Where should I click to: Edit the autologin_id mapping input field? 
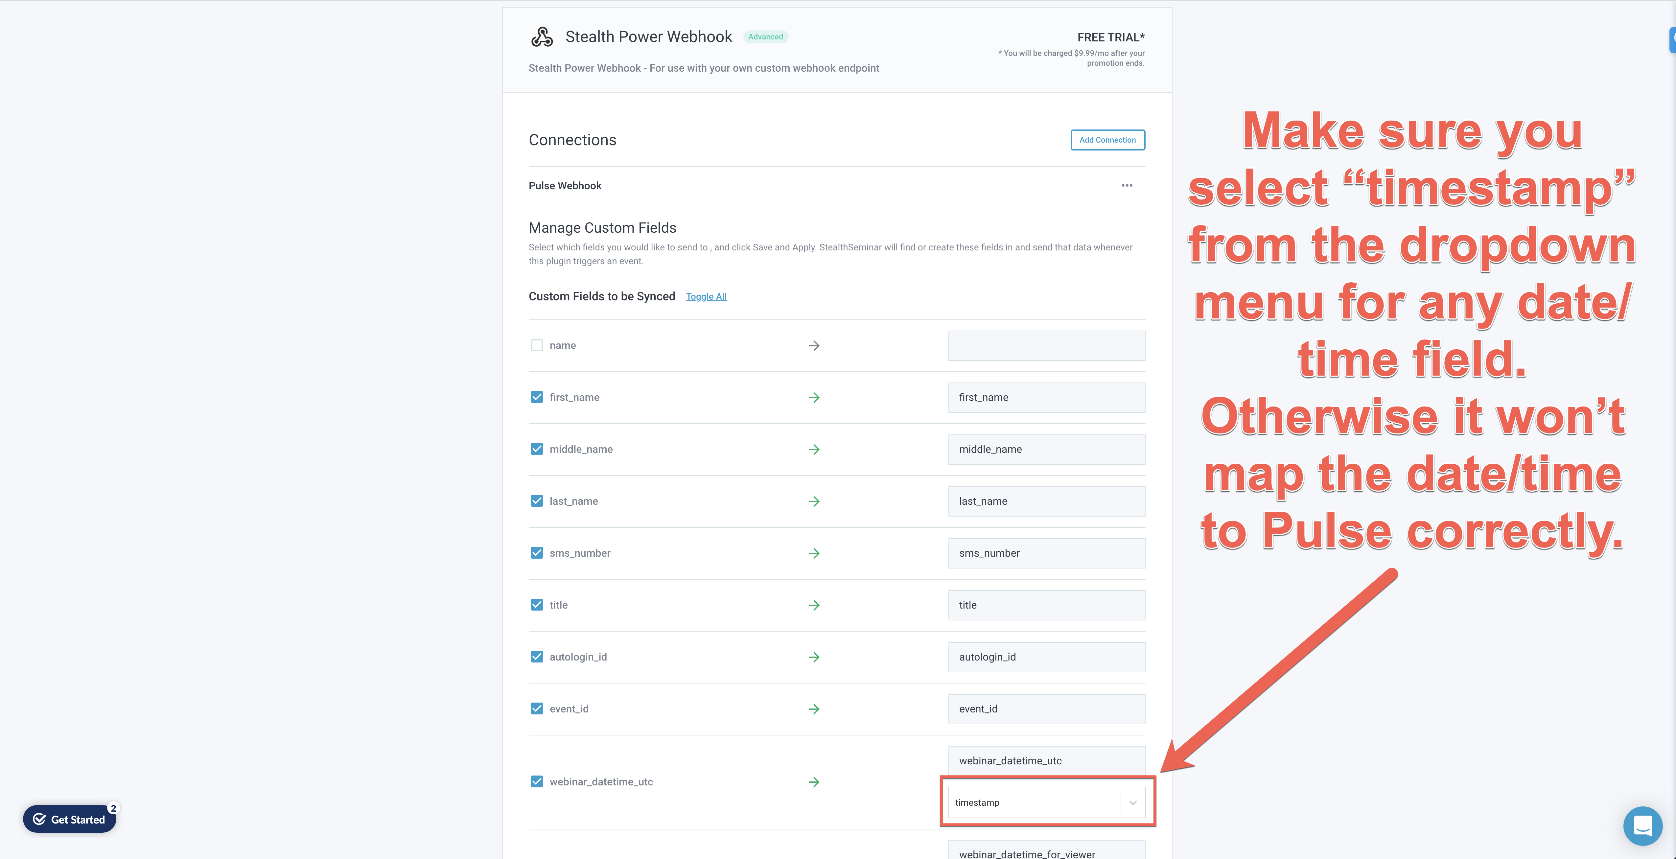pyautogui.click(x=1046, y=657)
